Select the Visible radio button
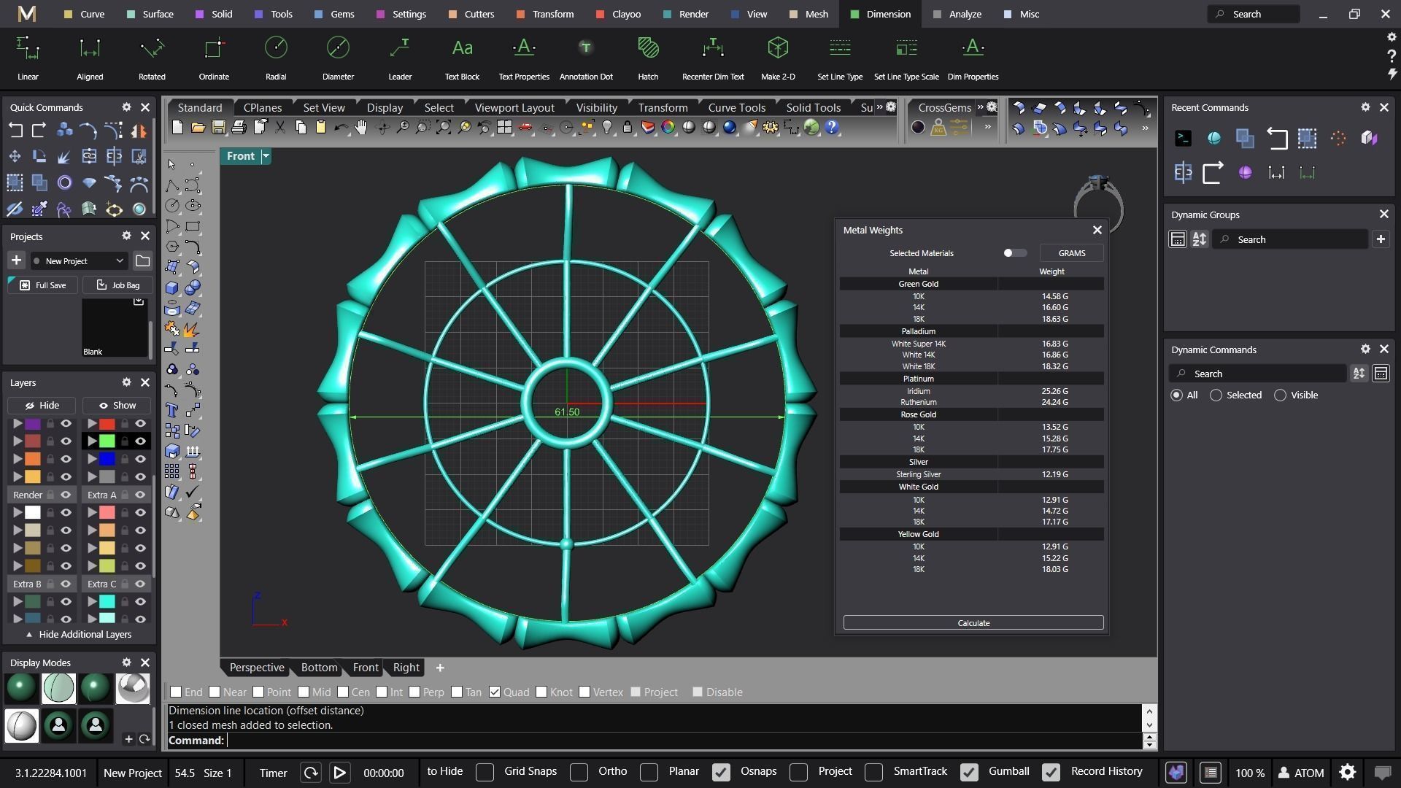Viewport: 1401px width, 788px height. (x=1280, y=395)
